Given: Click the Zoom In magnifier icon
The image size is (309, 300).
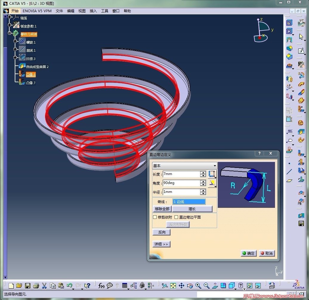Looking at the screenshot, I should click(198, 285).
